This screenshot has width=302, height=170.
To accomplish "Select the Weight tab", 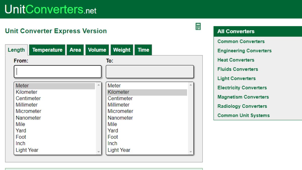I will [122, 50].
